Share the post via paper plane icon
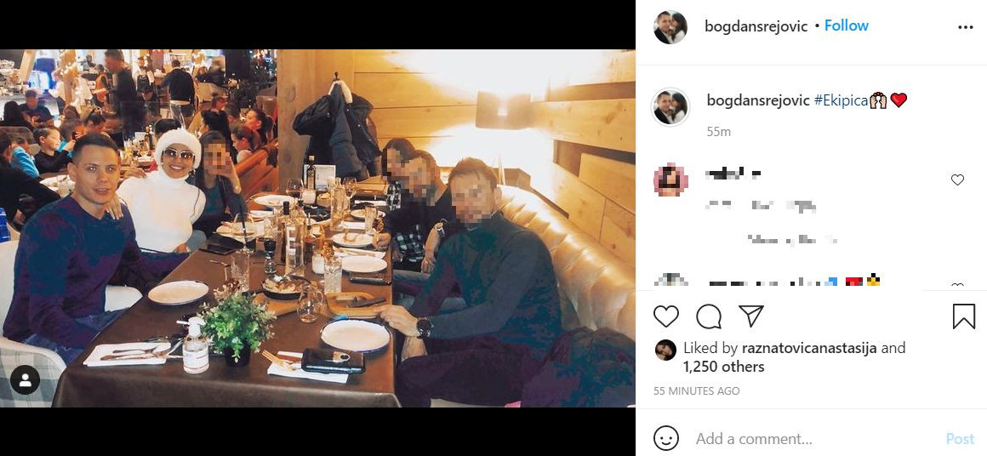Screen dimensions: 987x456 tap(751, 316)
